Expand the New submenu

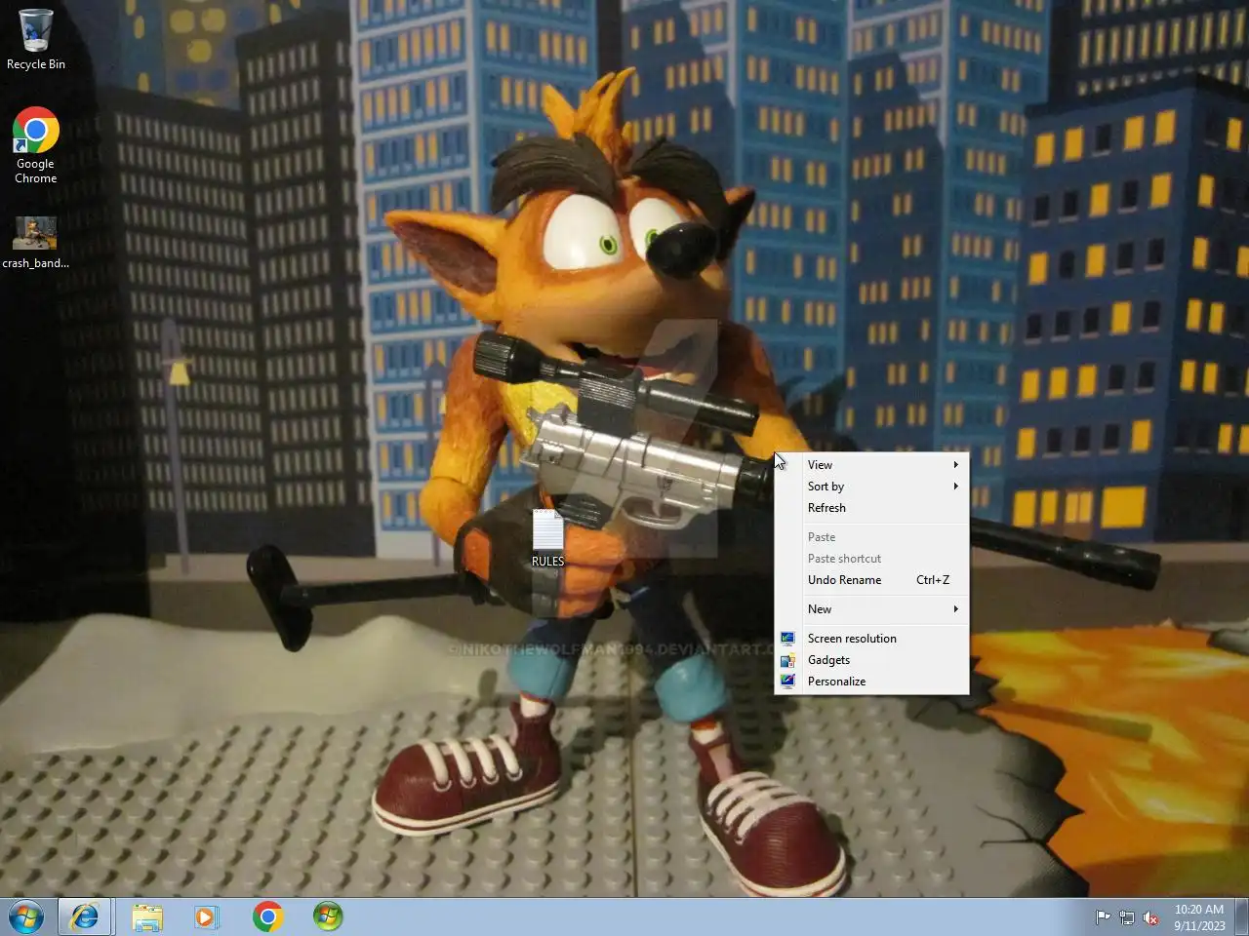click(872, 609)
